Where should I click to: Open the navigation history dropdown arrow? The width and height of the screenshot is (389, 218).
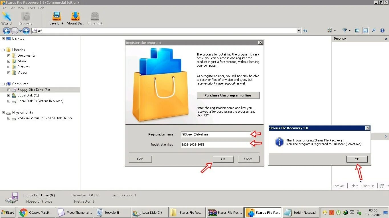(20, 31)
